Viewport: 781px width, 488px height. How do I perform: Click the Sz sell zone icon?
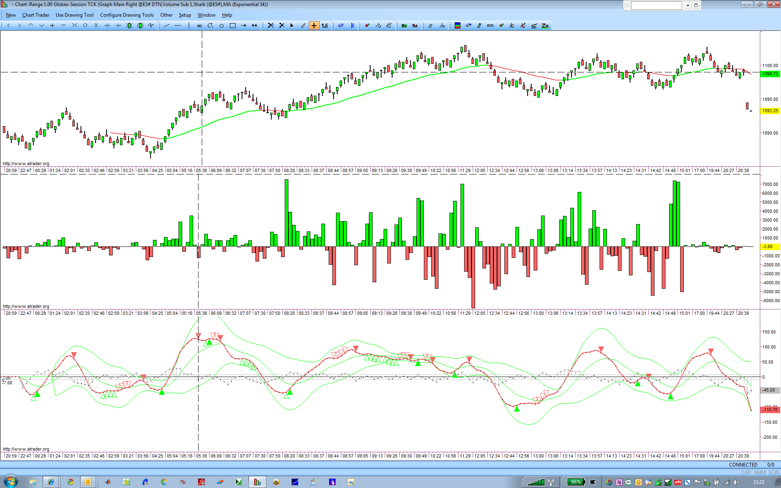[x=415, y=26]
